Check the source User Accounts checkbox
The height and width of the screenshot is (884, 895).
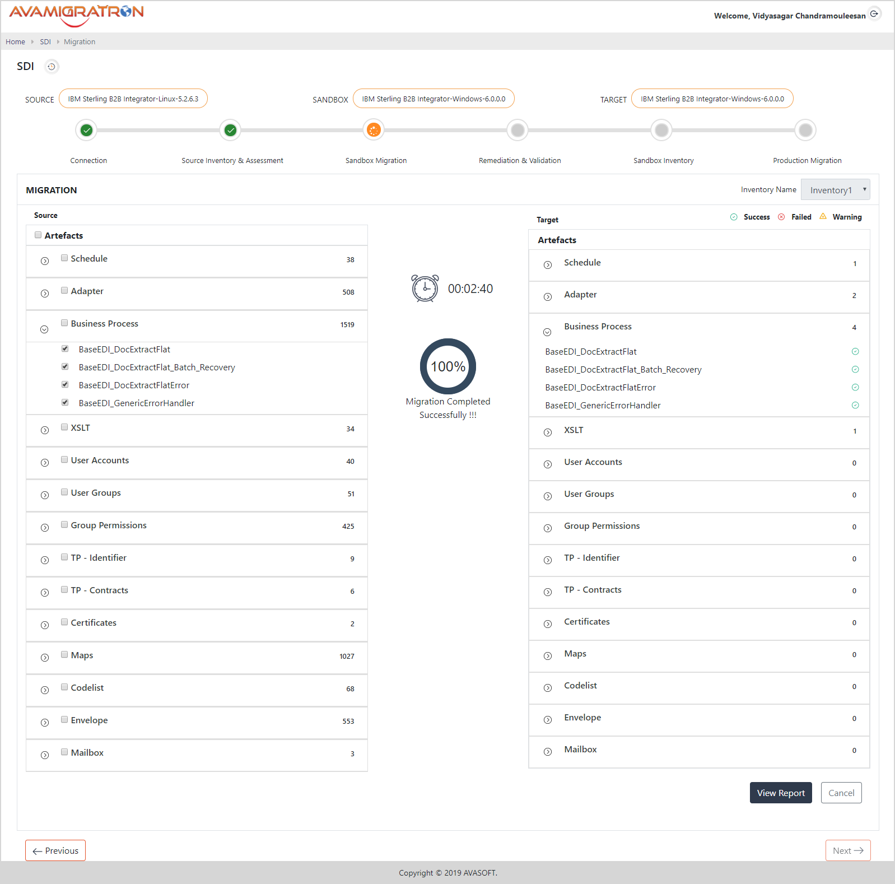click(64, 460)
